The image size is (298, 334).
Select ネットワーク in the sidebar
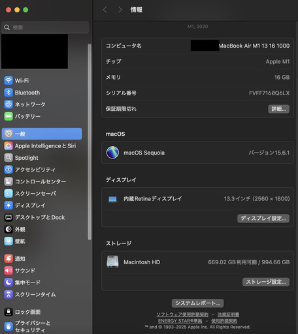[42, 104]
